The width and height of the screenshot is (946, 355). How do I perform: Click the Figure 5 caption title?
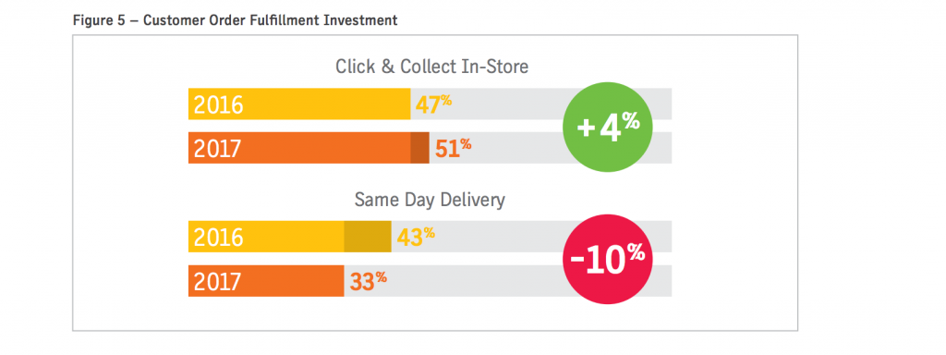[235, 20]
